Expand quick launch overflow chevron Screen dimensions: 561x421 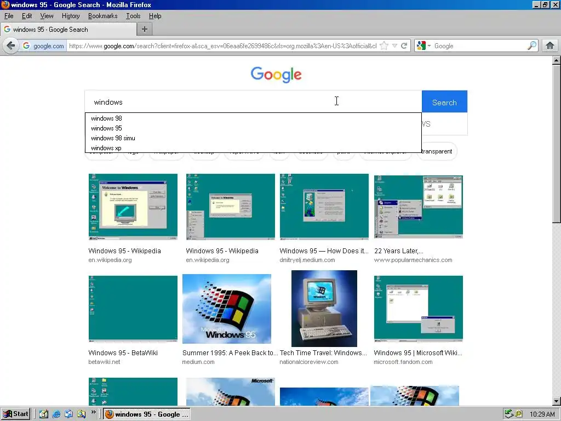tap(93, 412)
